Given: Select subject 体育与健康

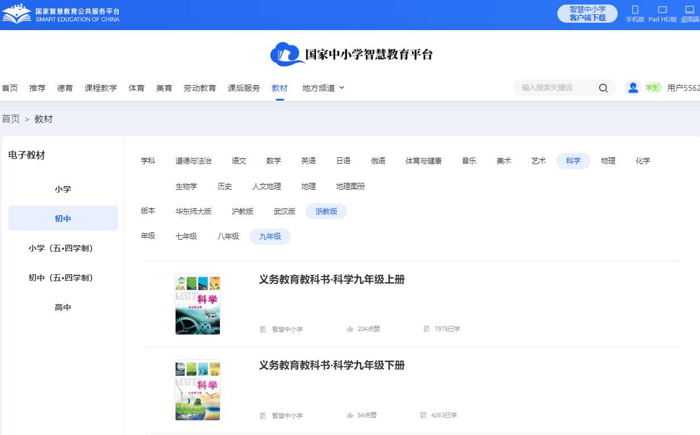Looking at the screenshot, I should 423,161.
